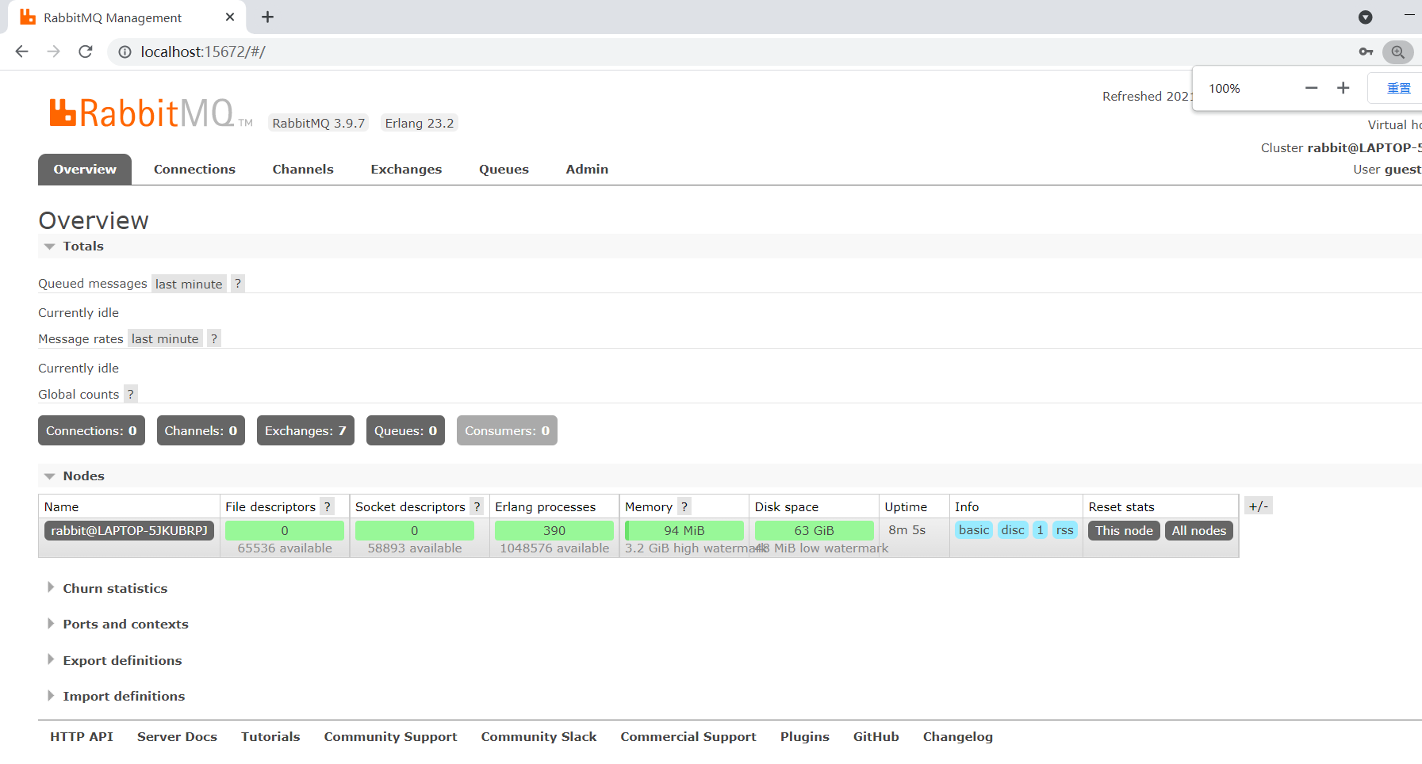
Task: Click the File descriptors help icon
Action: coord(328,506)
